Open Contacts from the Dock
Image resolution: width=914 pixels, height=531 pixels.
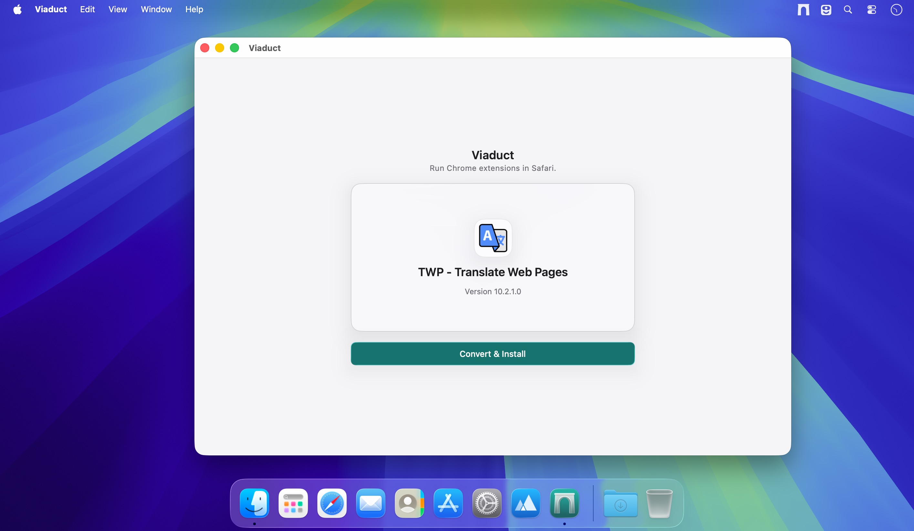coord(410,503)
